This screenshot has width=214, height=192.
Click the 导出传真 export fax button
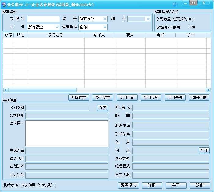point(151,97)
